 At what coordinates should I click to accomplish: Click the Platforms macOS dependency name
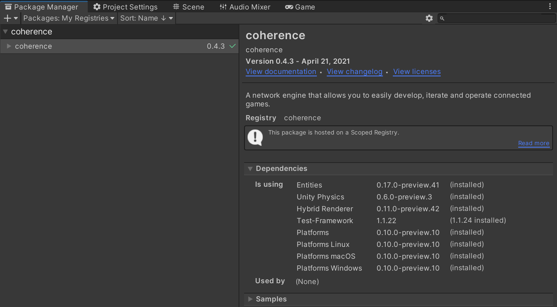pos(326,256)
